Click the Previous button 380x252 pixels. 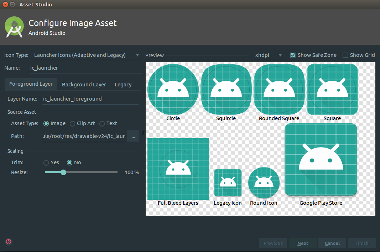(x=273, y=243)
